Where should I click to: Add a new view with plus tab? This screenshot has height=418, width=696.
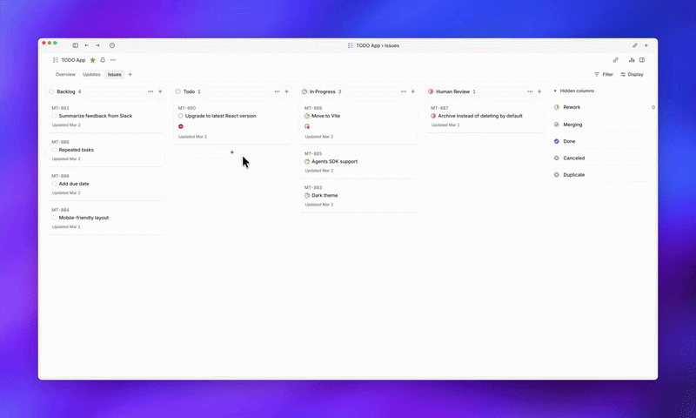pyautogui.click(x=130, y=75)
